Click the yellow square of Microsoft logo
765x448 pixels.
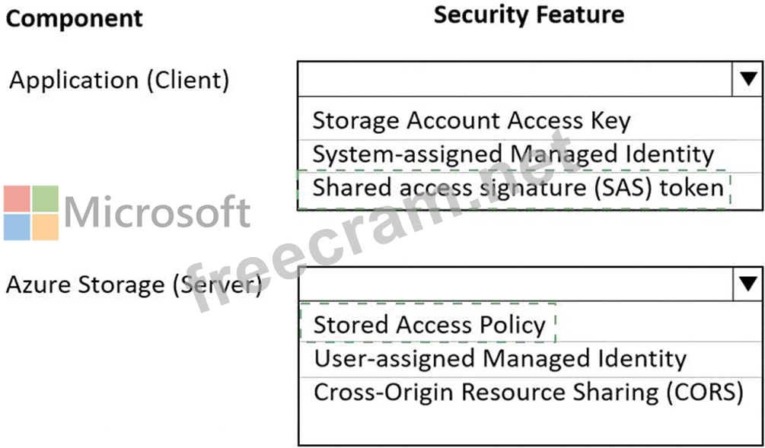46,227
